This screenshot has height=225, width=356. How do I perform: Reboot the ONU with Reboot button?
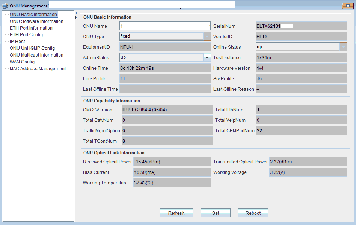click(253, 213)
